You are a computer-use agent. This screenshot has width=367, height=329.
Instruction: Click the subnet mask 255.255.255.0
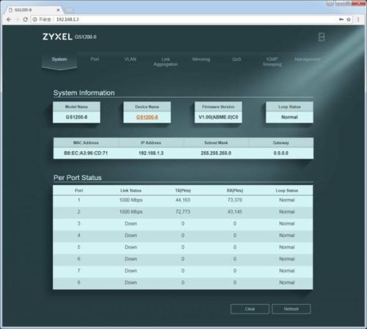click(x=216, y=153)
